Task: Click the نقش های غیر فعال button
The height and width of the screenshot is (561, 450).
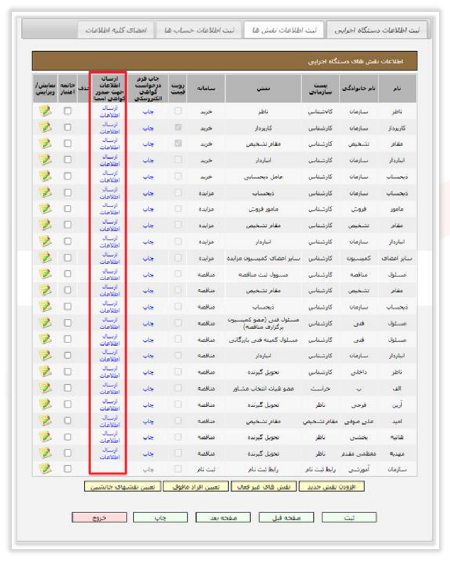Action: click(x=264, y=487)
